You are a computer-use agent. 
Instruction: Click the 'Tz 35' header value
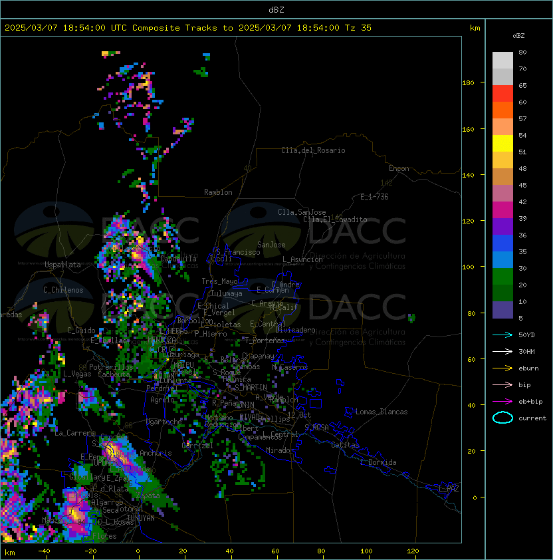click(358, 28)
